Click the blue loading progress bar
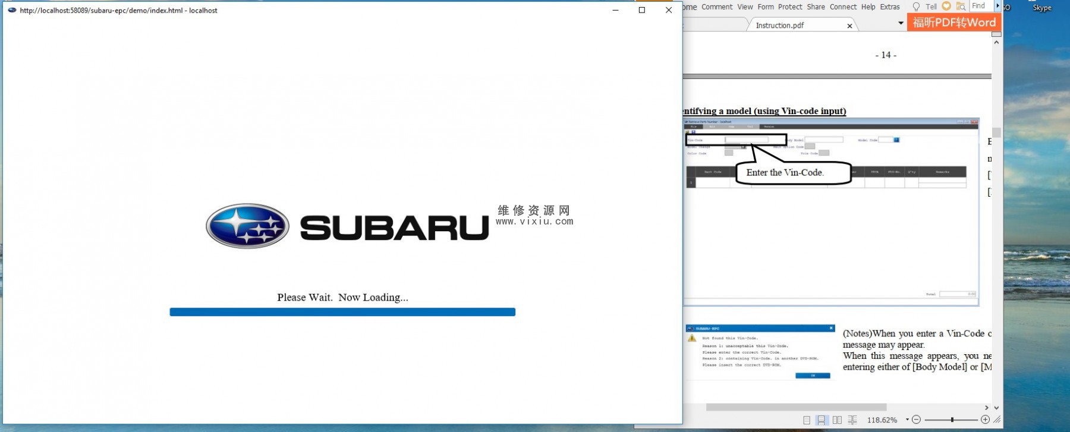The image size is (1070, 432). click(342, 312)
